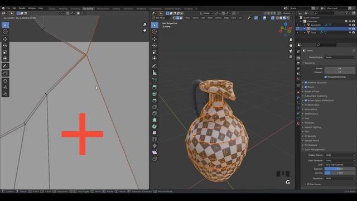Click the Render samples field

click(x=340, y=68)
